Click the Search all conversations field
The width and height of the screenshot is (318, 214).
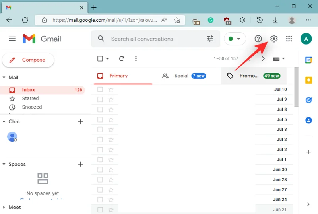point(156,39)
